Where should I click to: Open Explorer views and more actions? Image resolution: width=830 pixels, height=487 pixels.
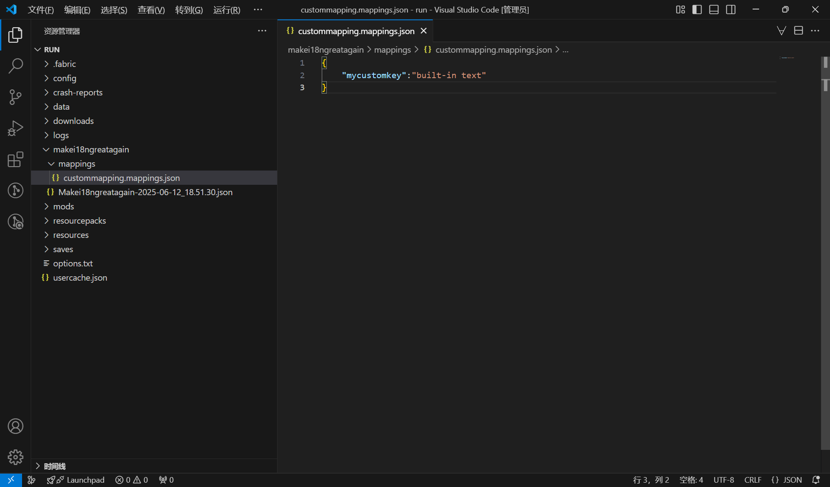[x=262, y=31]
